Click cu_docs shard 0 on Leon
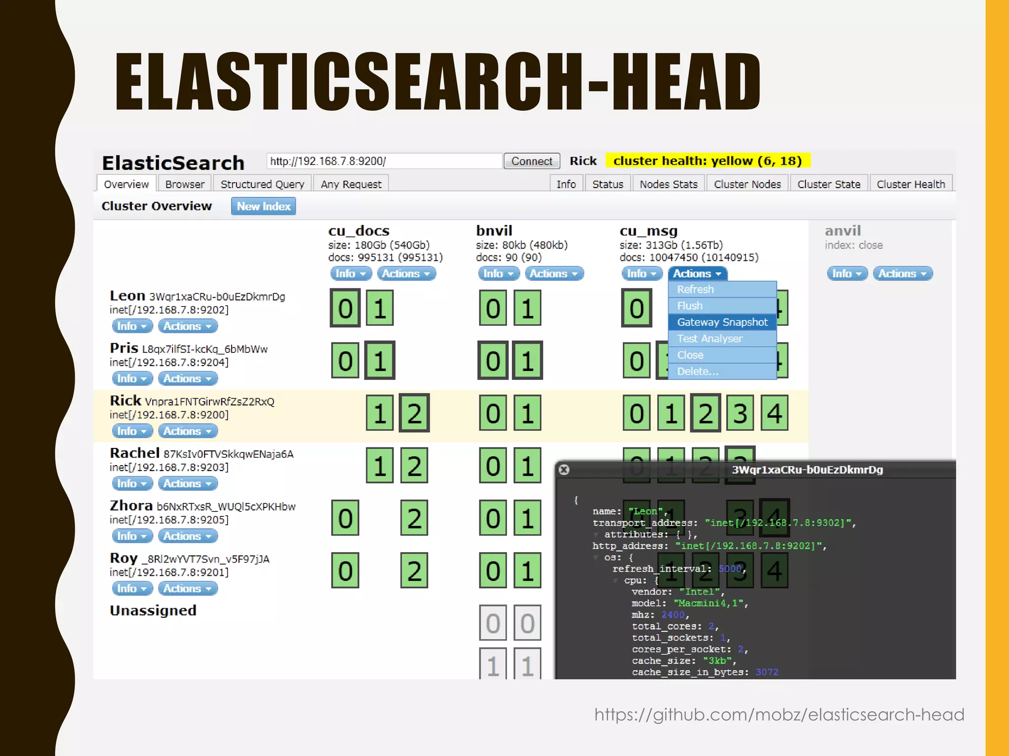Image resolution: width=1009 pixels, height=756 pixels. [345, 308]
